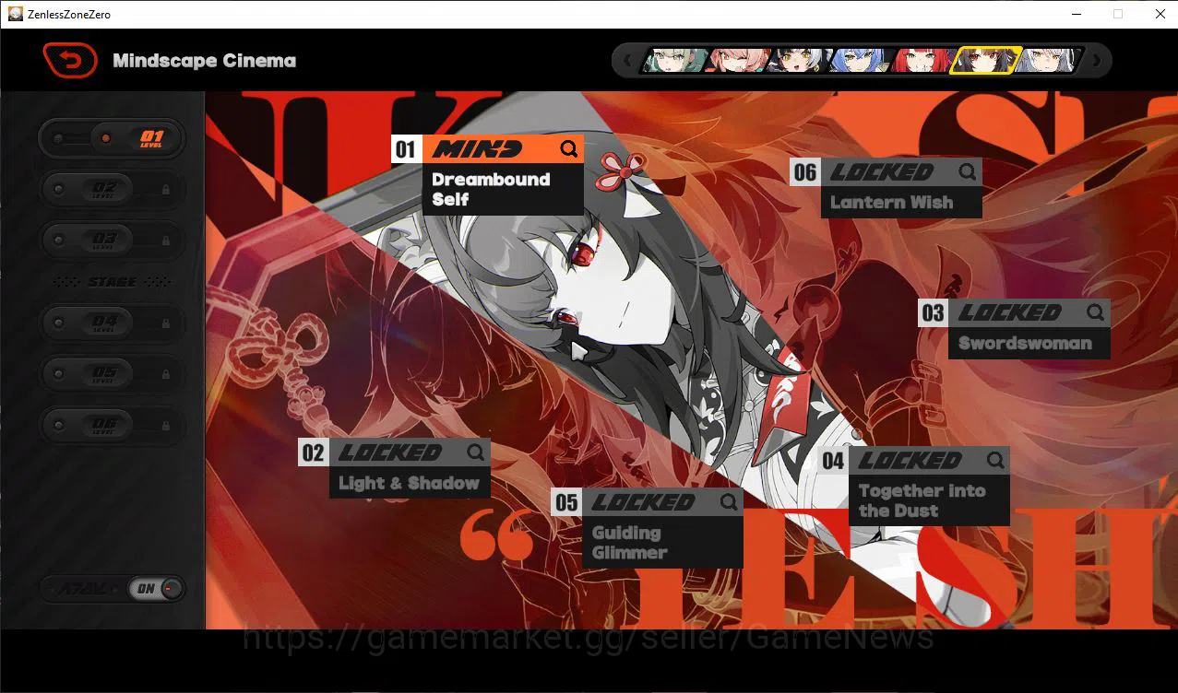This screenshot has width=1178, height=693.
Task: Select the red-haired character portrait
Action: tap(922, 61)
